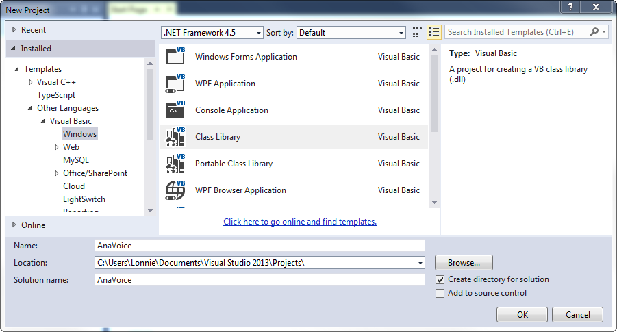Screen dimensions: 617x332
Task: Select LightSwitch in the templates tree
Action: [x=84, y=199]
